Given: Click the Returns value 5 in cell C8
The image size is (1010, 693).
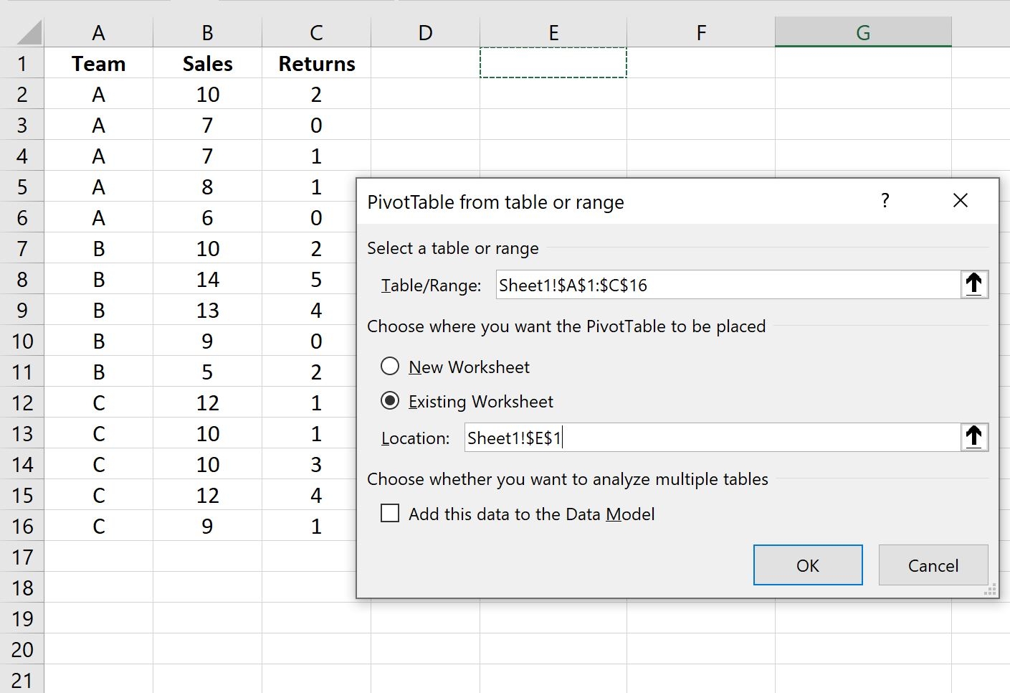Looking at the screenshot, I should [316, 278].
